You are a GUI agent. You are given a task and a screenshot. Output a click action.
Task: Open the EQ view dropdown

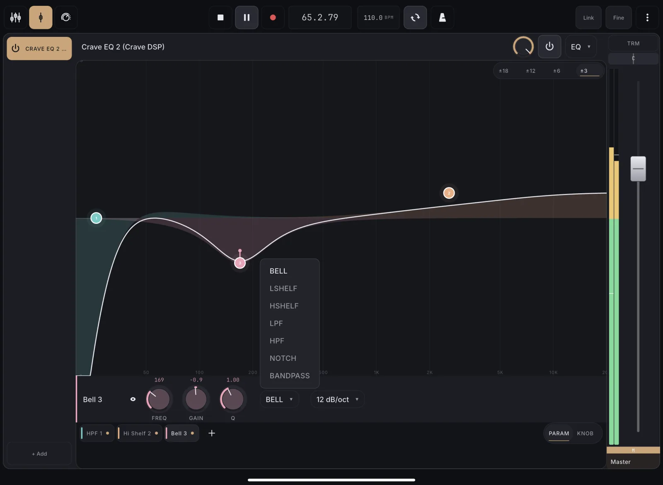click(581, 47)
